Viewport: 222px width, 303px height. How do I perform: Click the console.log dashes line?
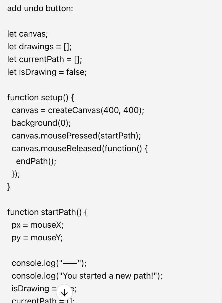(x=49, y=263)
